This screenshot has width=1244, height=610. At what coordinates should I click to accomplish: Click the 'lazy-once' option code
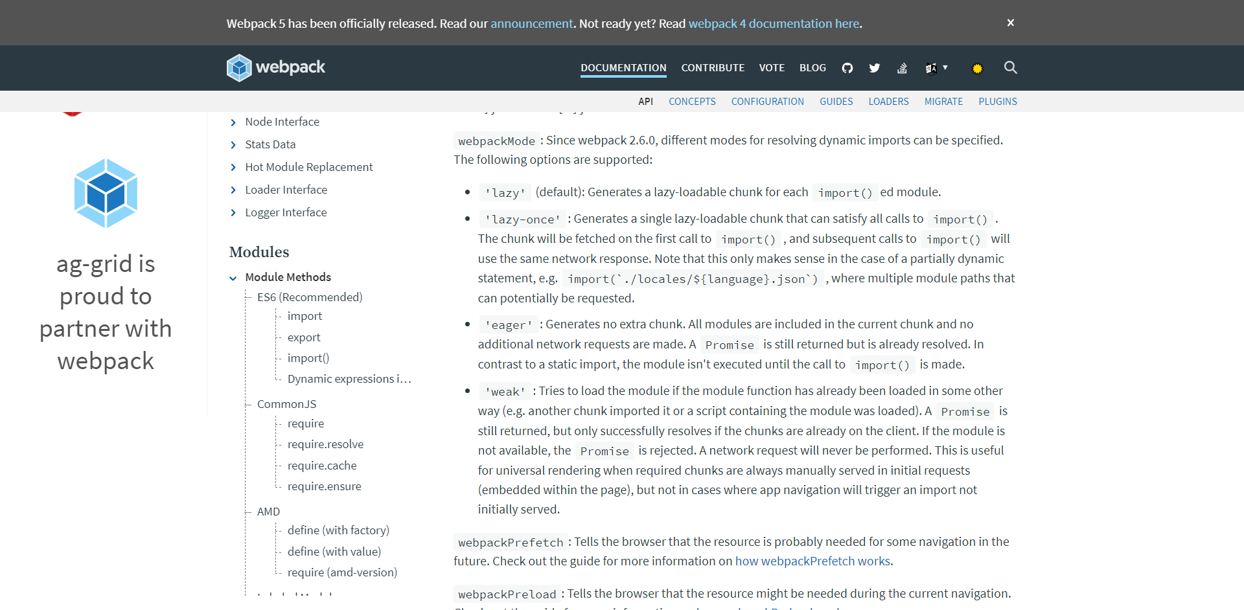(522, 220)
